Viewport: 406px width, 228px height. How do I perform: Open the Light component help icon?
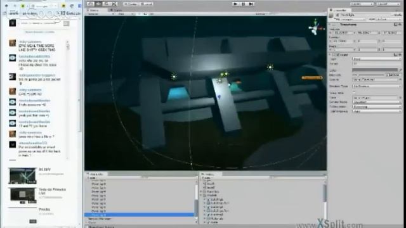395,55
